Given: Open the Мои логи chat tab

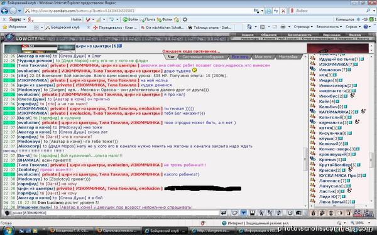Looking at the screenshot, I should [x=263, y=57].
